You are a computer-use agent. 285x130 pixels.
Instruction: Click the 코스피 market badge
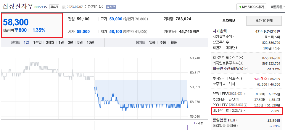tap(54, 7)
